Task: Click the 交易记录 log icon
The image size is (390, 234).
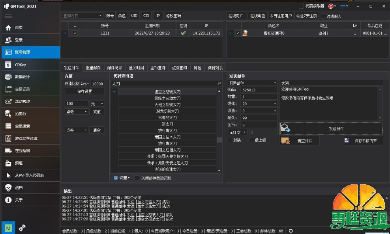Action: tap(8, 89)
